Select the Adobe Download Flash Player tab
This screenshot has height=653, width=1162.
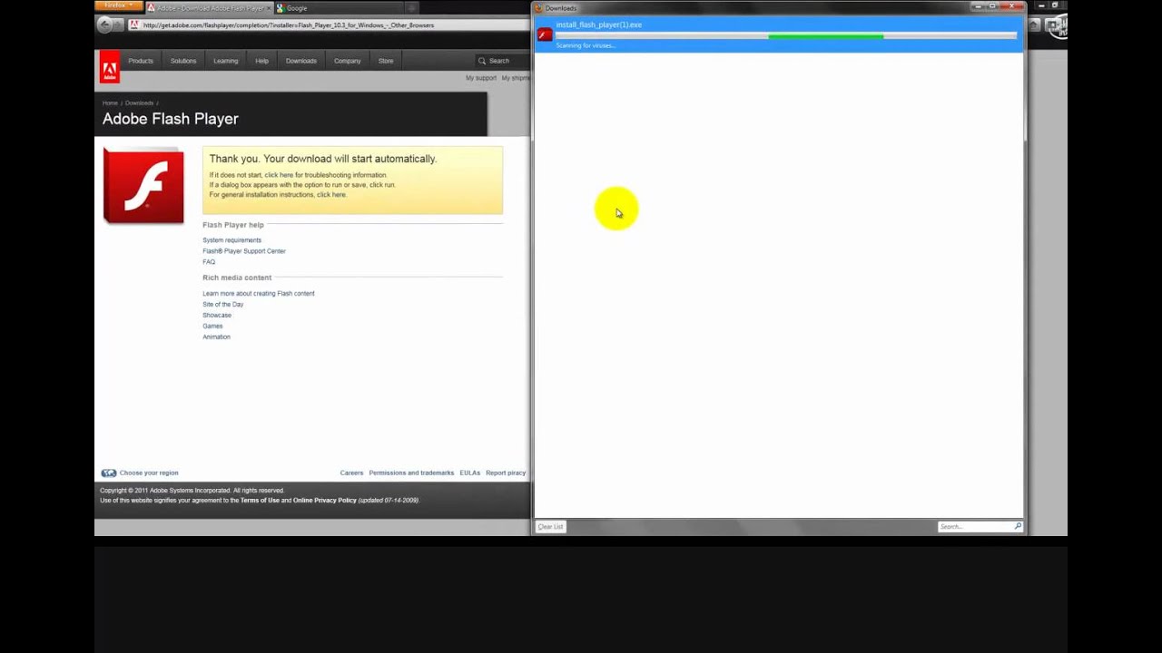click(x=209, y=8)
